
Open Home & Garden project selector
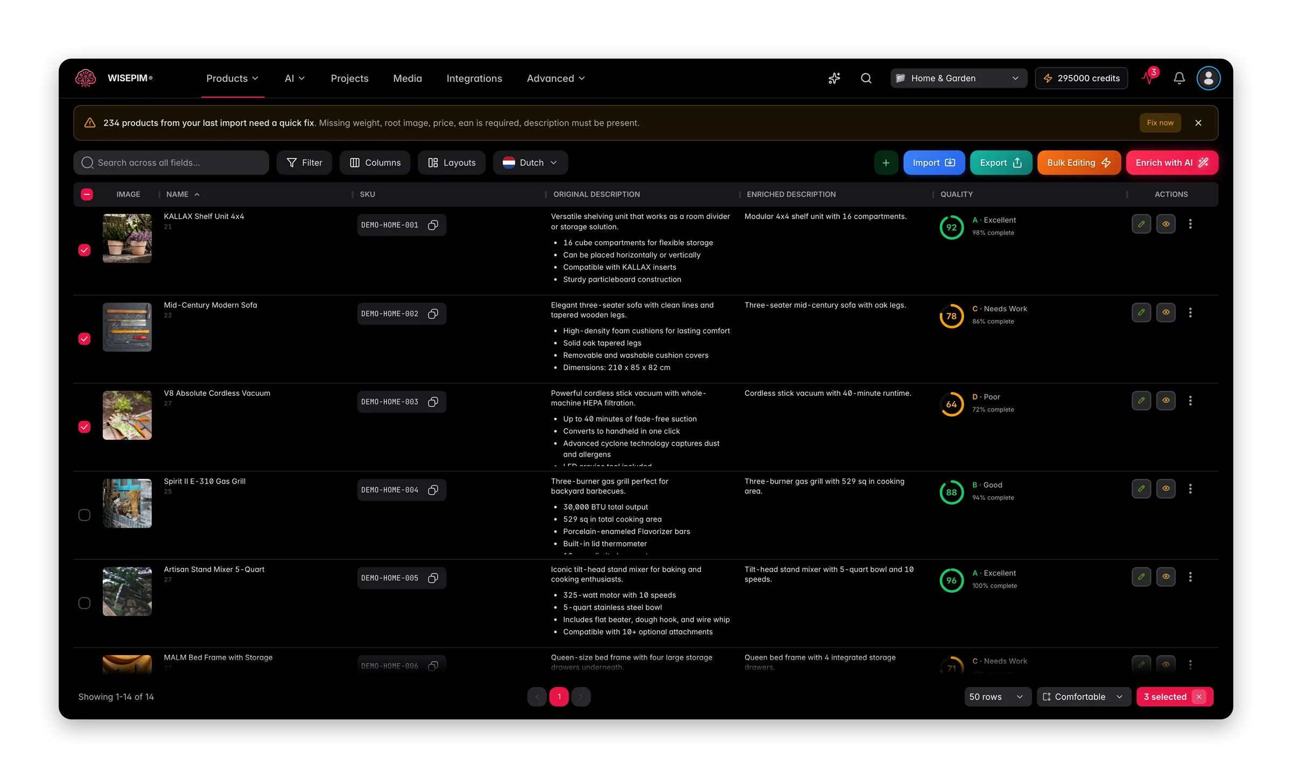tap(958, 78)
